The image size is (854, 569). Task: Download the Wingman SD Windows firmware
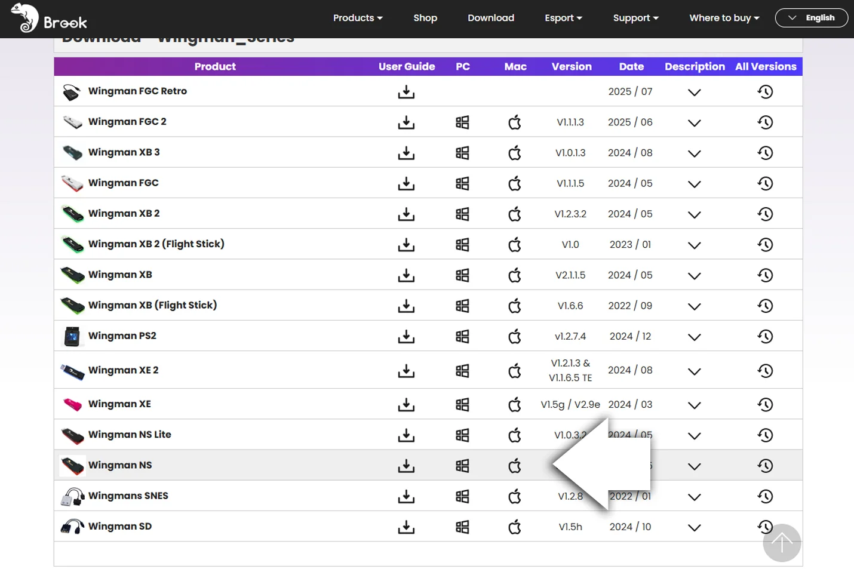click(462, 527)
